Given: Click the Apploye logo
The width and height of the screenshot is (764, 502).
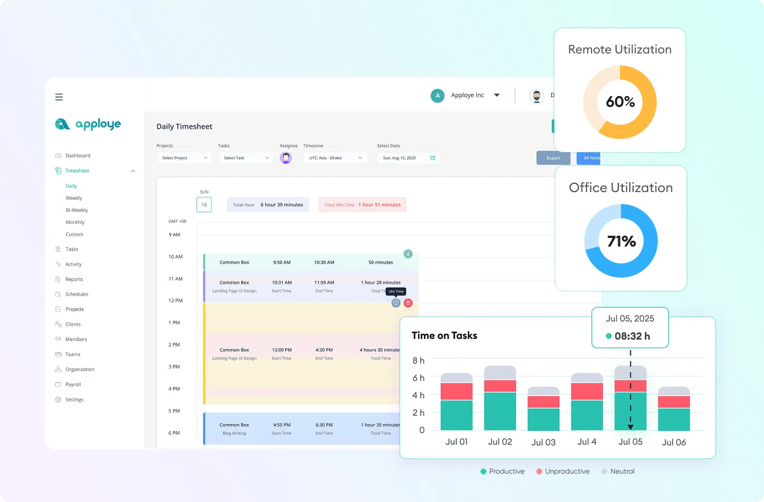Looking at the screenshot, I should point(88,124).
